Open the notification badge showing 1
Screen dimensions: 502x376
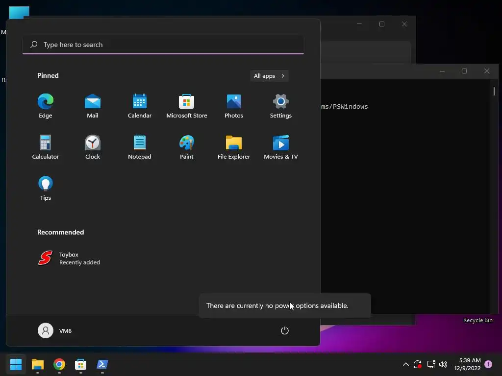pos(488,364)
